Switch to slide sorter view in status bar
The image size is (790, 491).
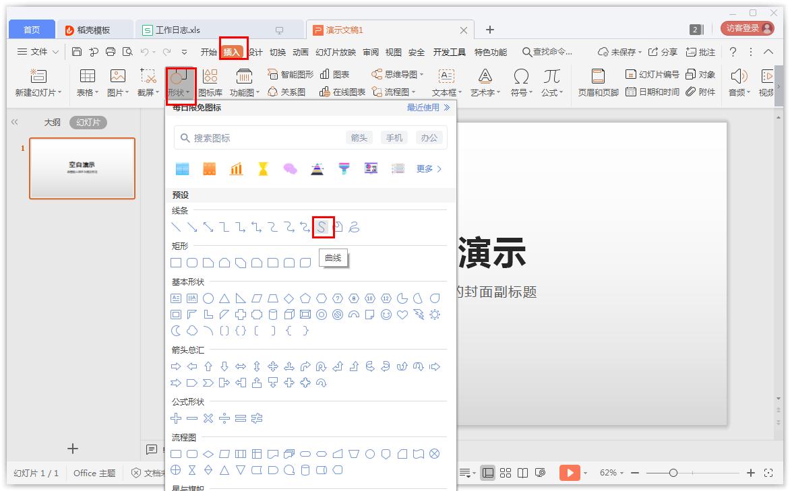click(506, 473)
